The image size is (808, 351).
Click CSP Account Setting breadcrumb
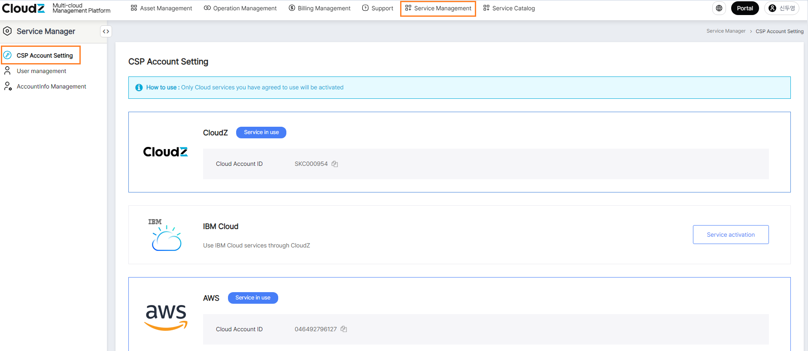pyautogui.click(x=780, y=31)
